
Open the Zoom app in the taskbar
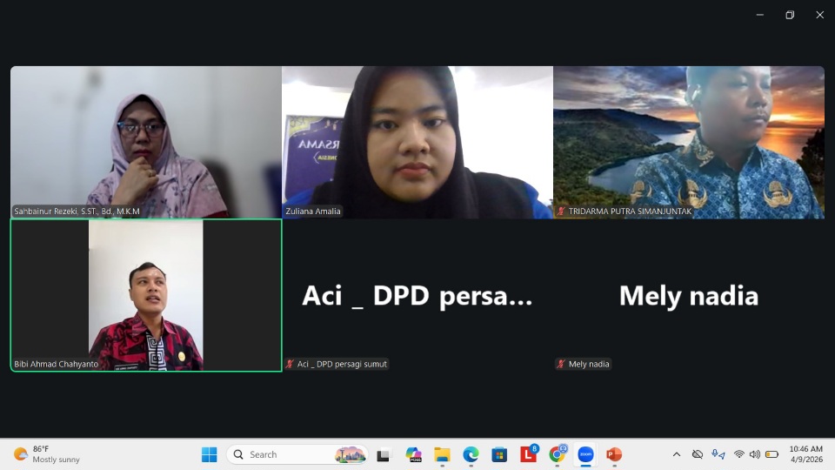(x=585, y=454)
